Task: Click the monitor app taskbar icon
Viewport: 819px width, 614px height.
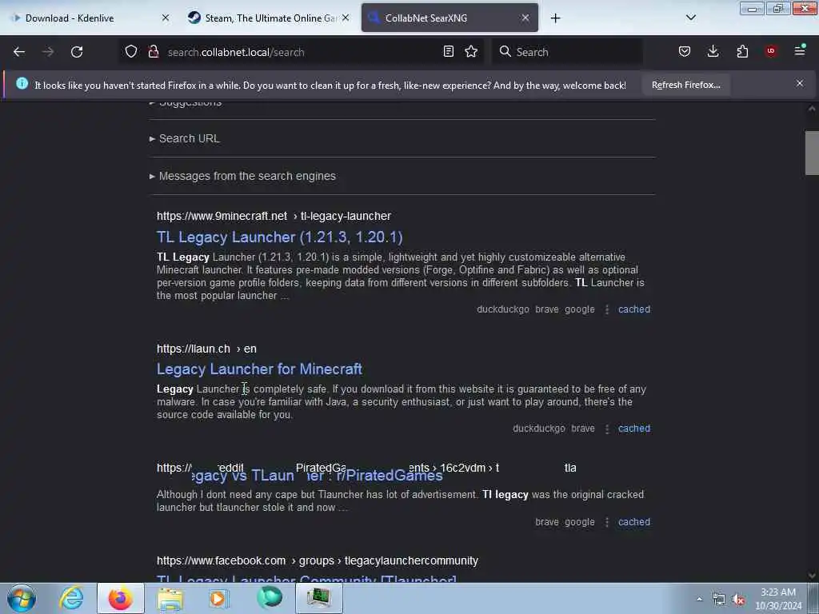Action: click(319, 598)
